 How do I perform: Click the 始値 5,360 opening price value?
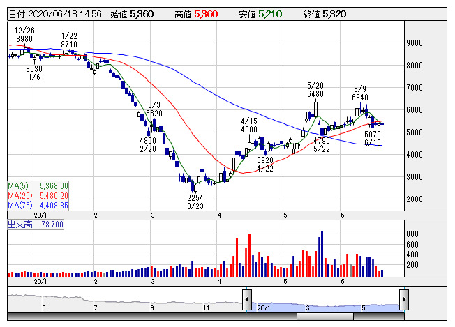[132, 14]
